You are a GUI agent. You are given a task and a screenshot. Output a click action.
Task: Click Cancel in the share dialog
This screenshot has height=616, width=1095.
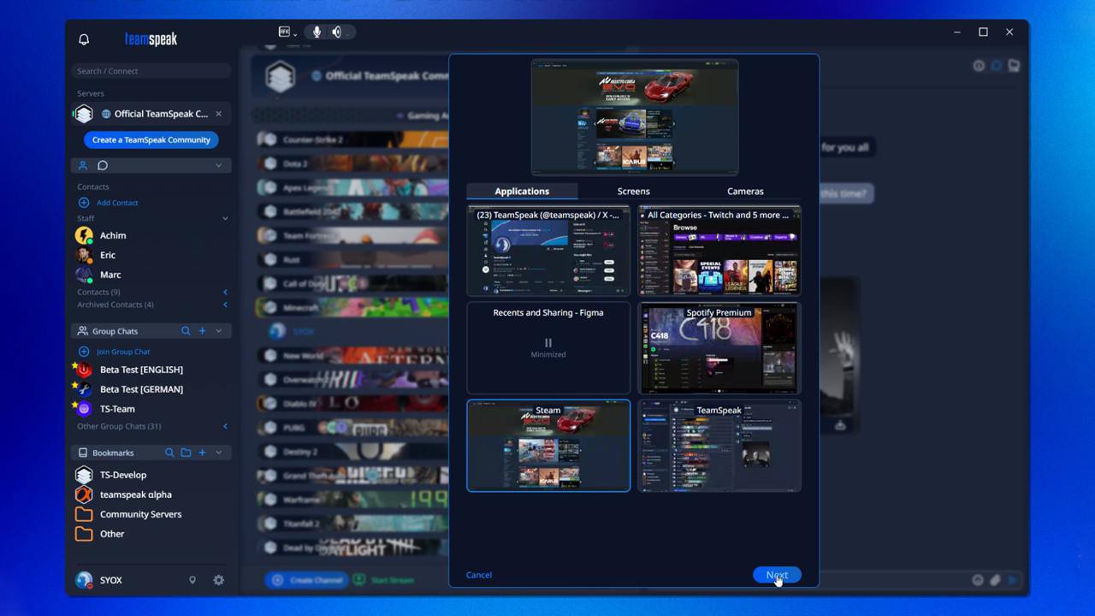[479, 575]
